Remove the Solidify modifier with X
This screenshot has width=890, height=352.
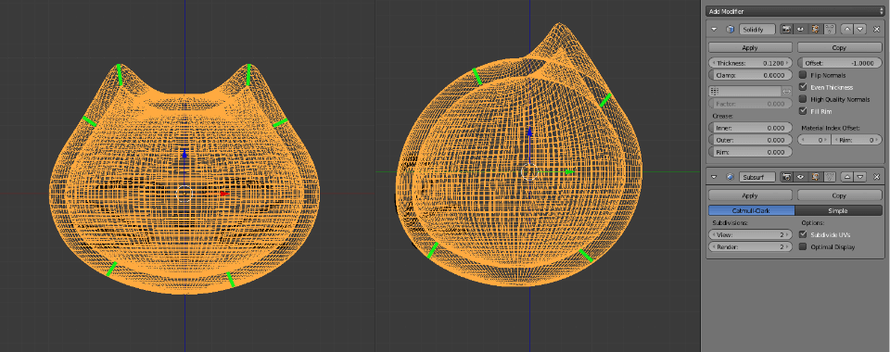tap(876, 29)
